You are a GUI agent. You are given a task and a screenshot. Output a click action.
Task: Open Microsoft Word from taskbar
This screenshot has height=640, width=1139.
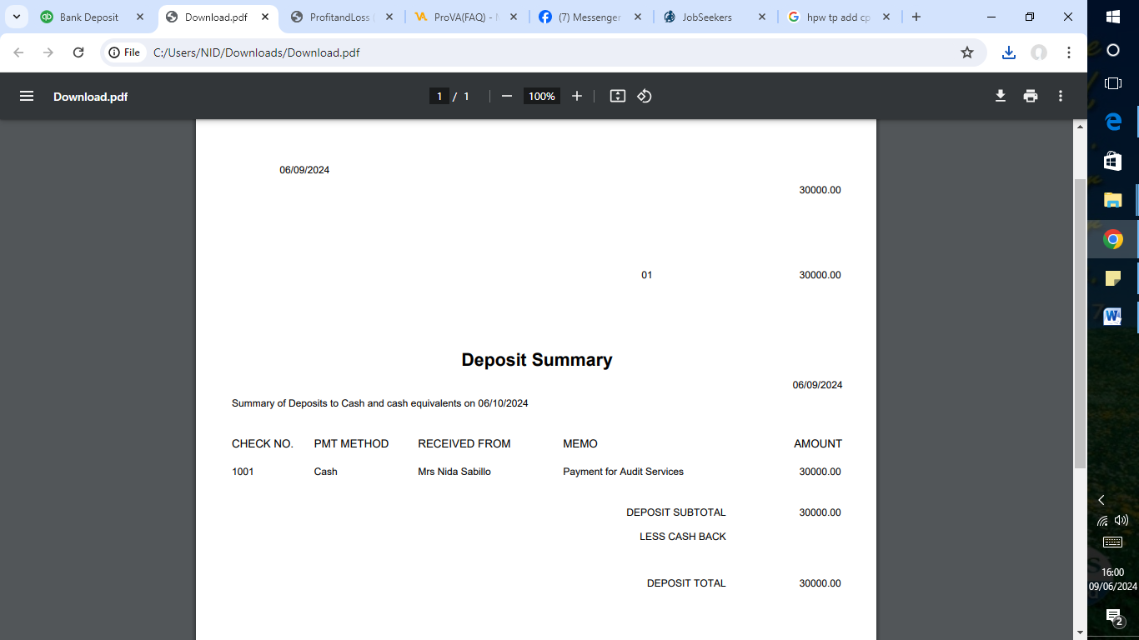coord(1113,317)
